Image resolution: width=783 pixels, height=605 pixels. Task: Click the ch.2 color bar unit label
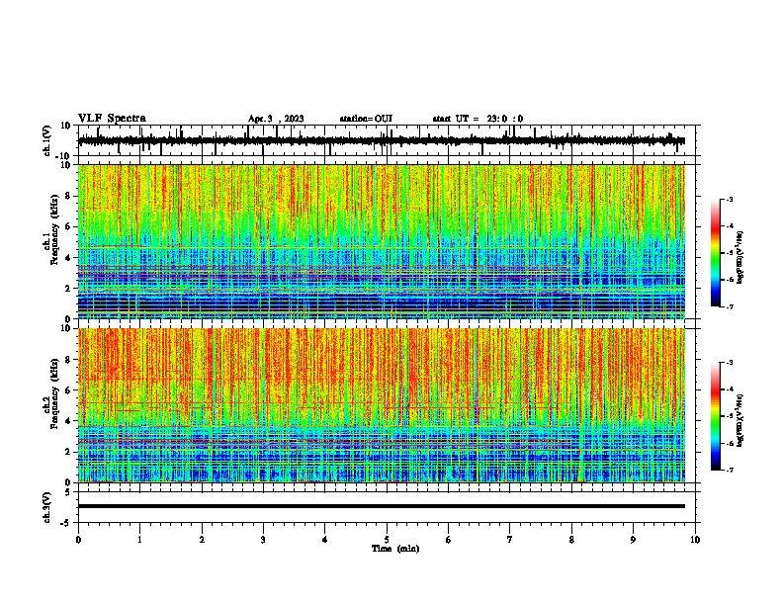740,420
